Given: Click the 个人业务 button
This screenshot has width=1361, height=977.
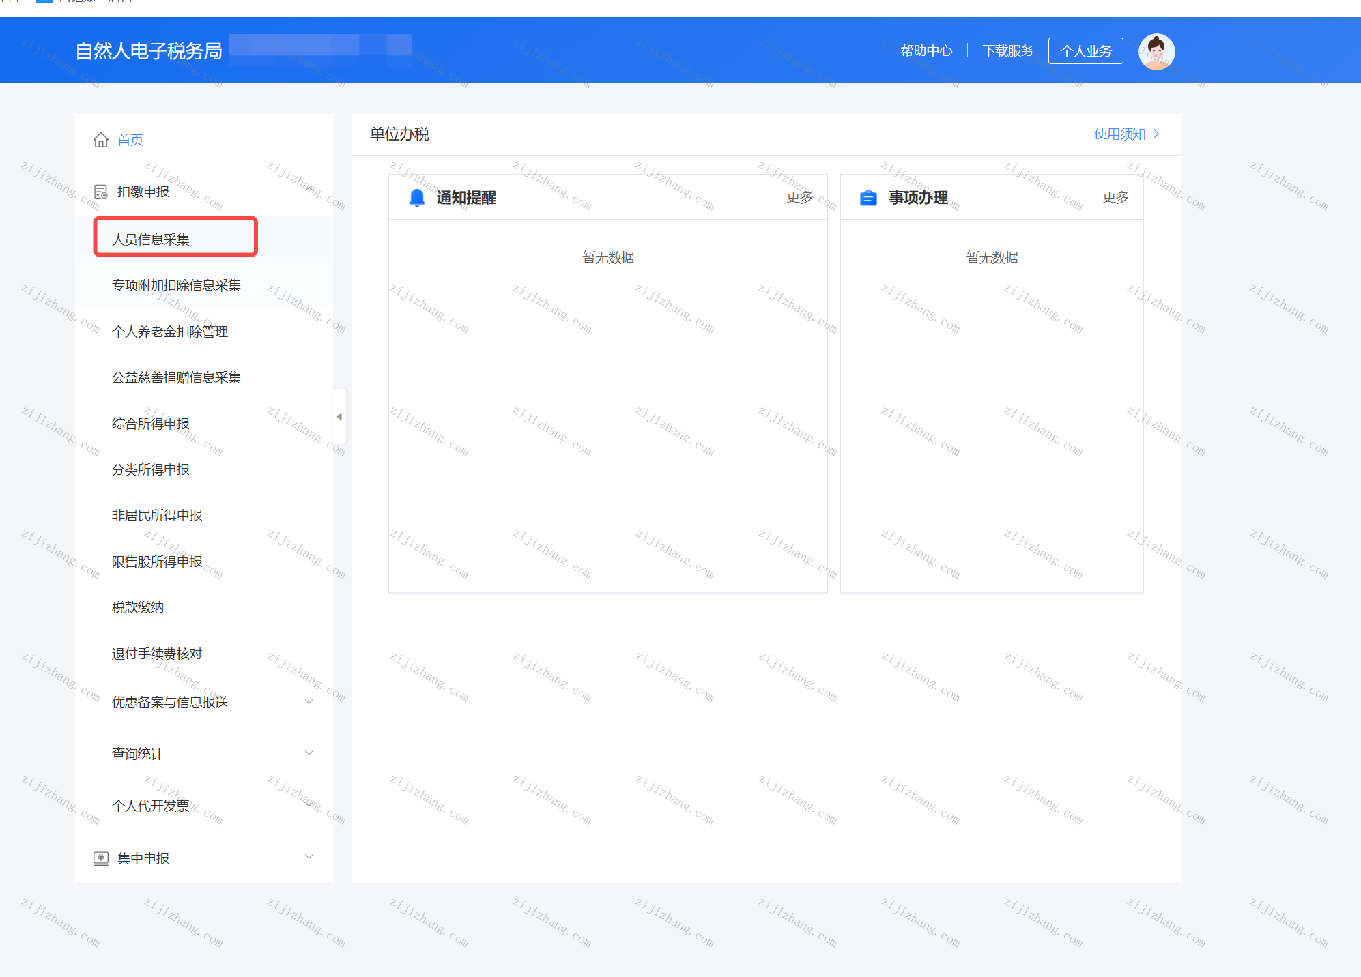Looking at the screenshot, I should point(1086,51).
